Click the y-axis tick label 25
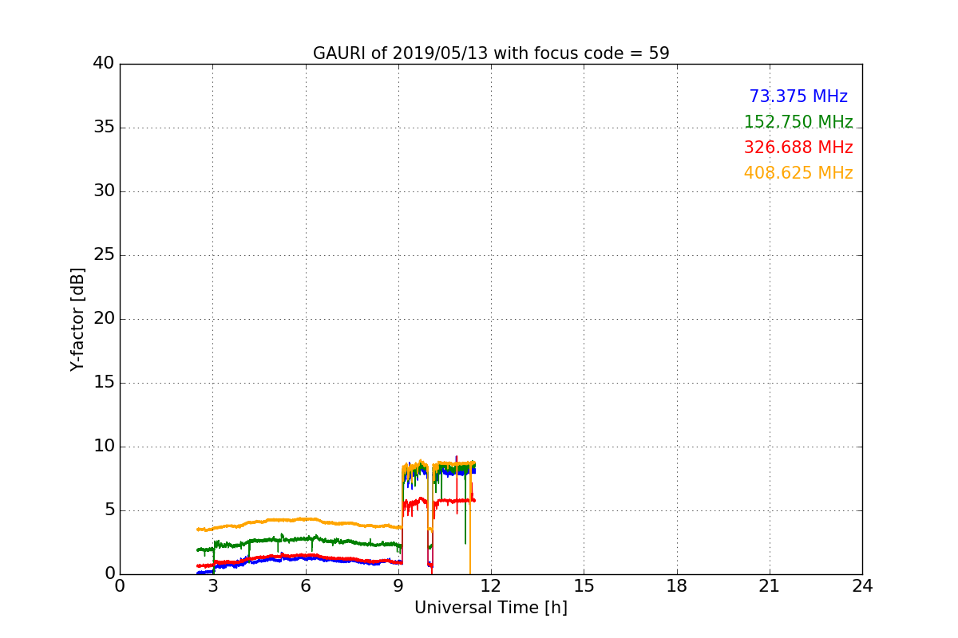Image resolution: width=958 pixels, height=638 pixels. [104, 255]
